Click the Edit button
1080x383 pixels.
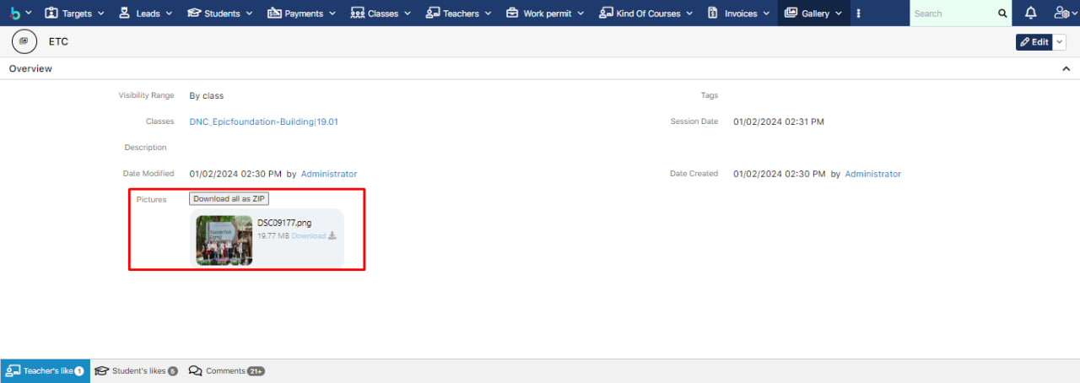pyautogui.click(x=1034, y=42)
